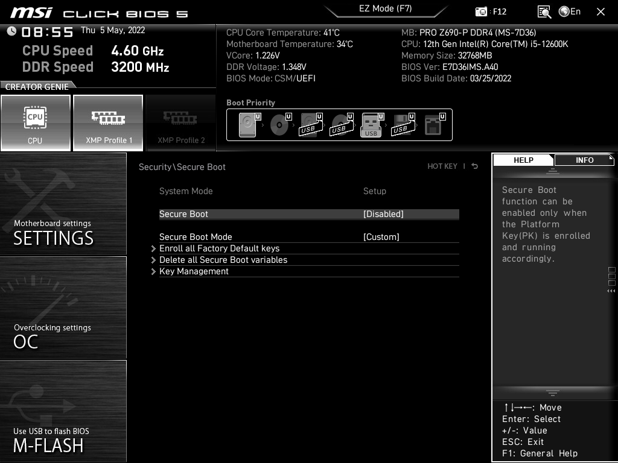Click the CPU Core Temperature 41°C reading
This screenshot has height=463, width=618.
283,33
